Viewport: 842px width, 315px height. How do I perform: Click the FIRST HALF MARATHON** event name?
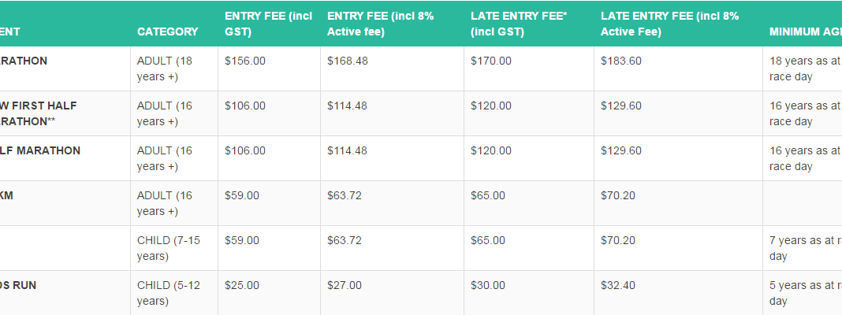(39, 113)
